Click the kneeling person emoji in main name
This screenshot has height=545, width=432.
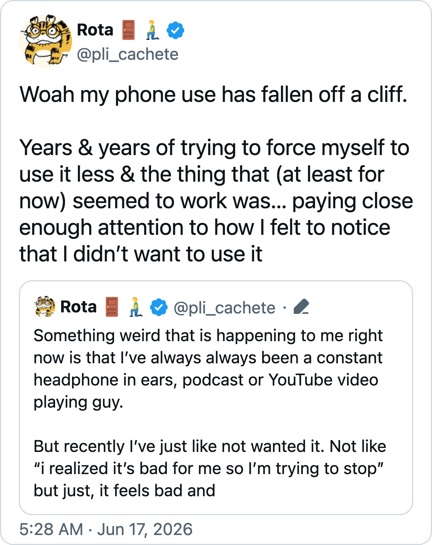(152, 30)
